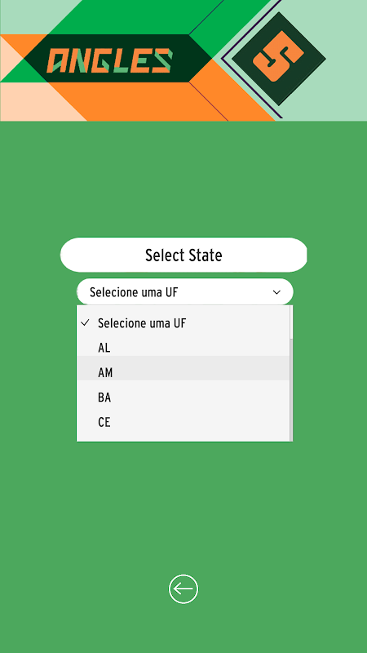This screenshot has height=653, width=367.
Task: Choose the checked Selecione uma UF option
Action: (183, 323)
